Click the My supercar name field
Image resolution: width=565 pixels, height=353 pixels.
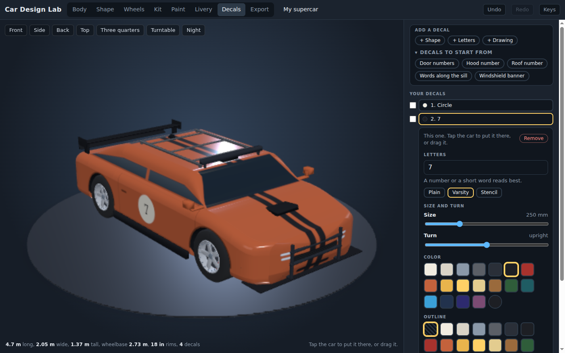(x=301, y=10)
